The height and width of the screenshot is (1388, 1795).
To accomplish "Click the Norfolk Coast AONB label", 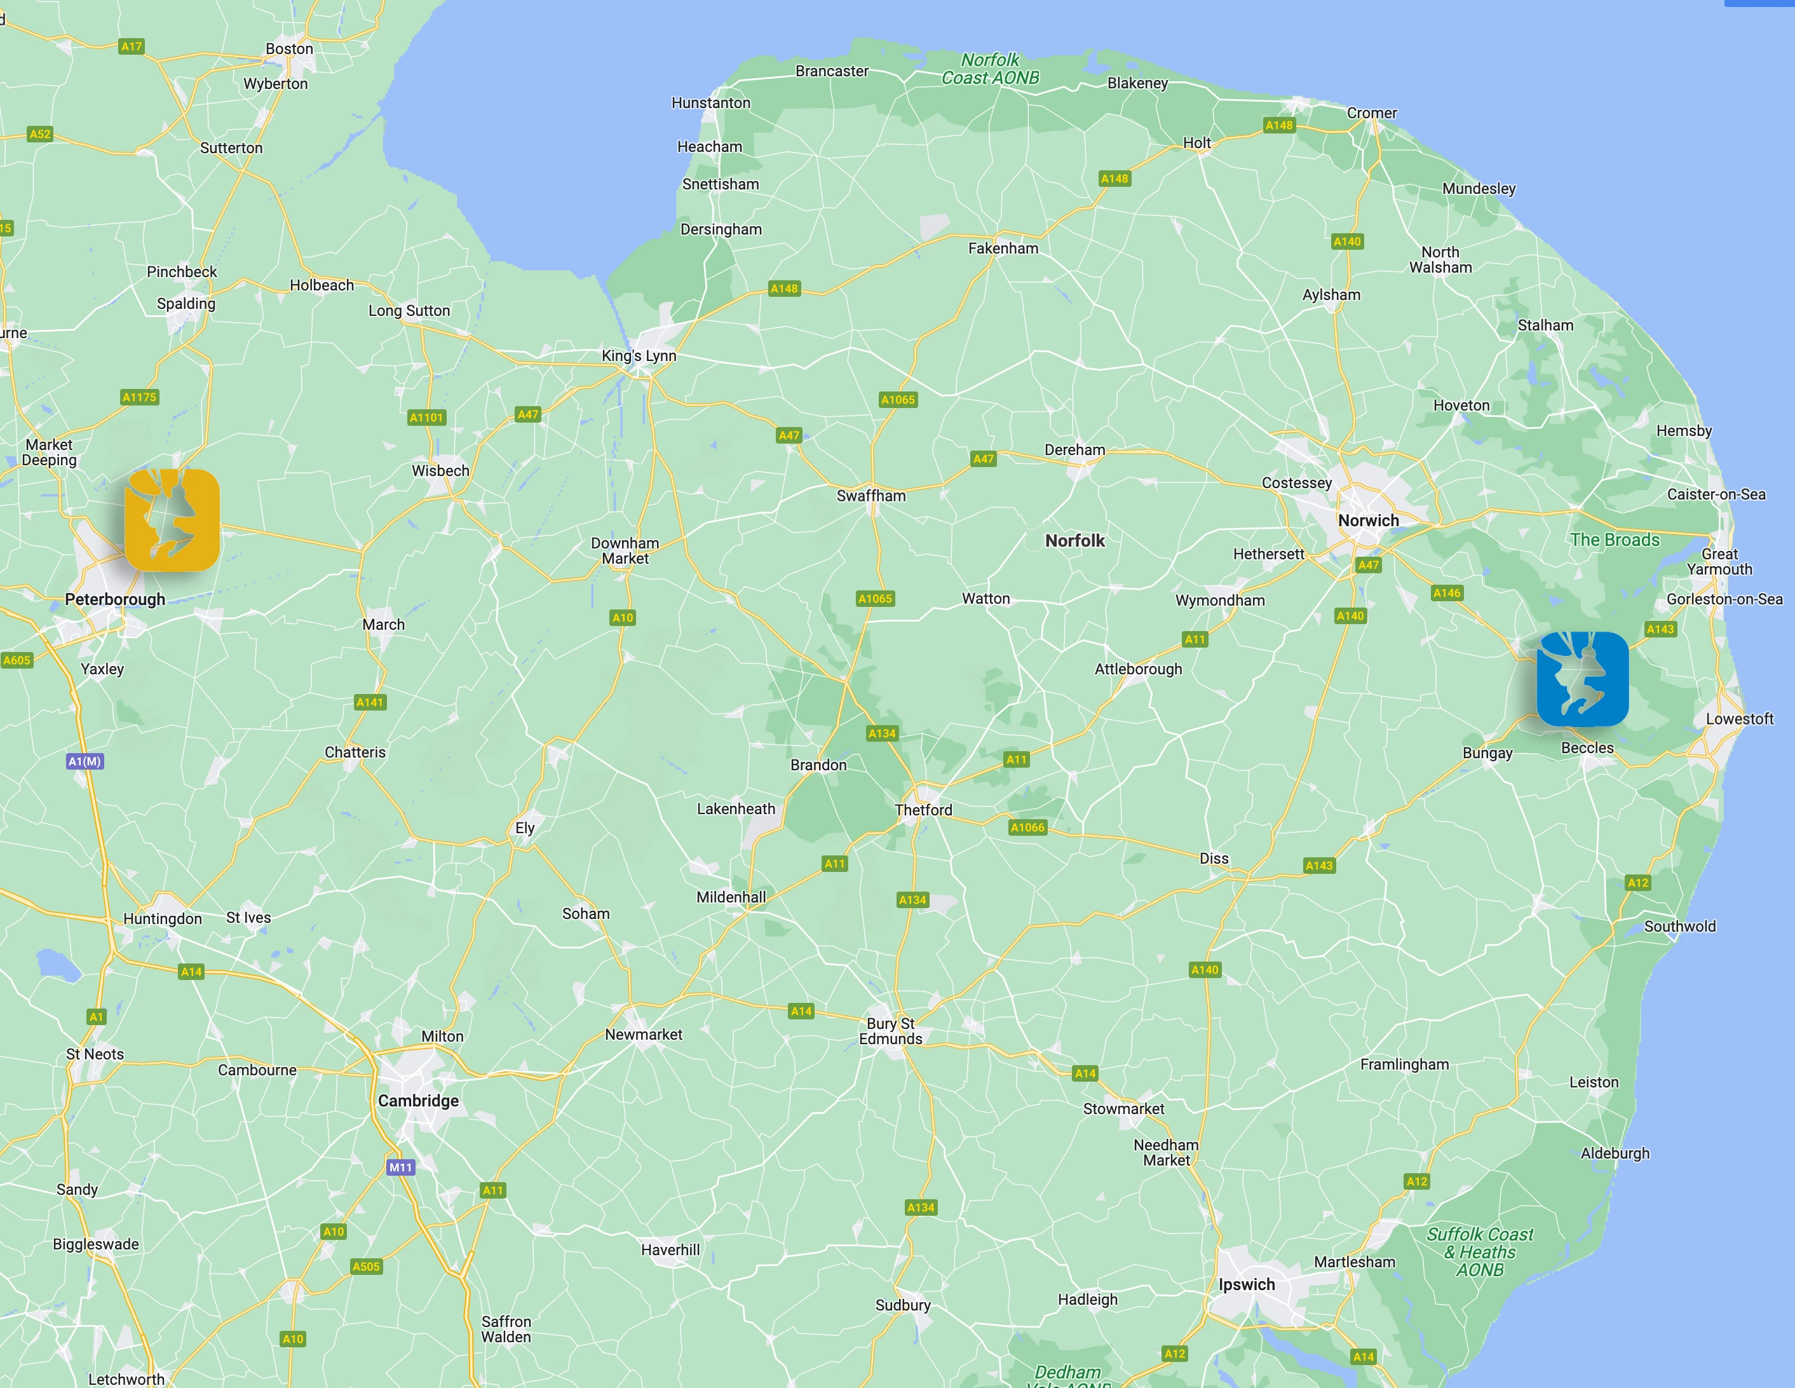I will point(991,69).
